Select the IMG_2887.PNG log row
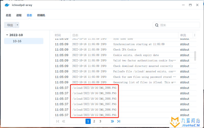The width and height of the screenshot is (204, 128). (x=125, y=104)
